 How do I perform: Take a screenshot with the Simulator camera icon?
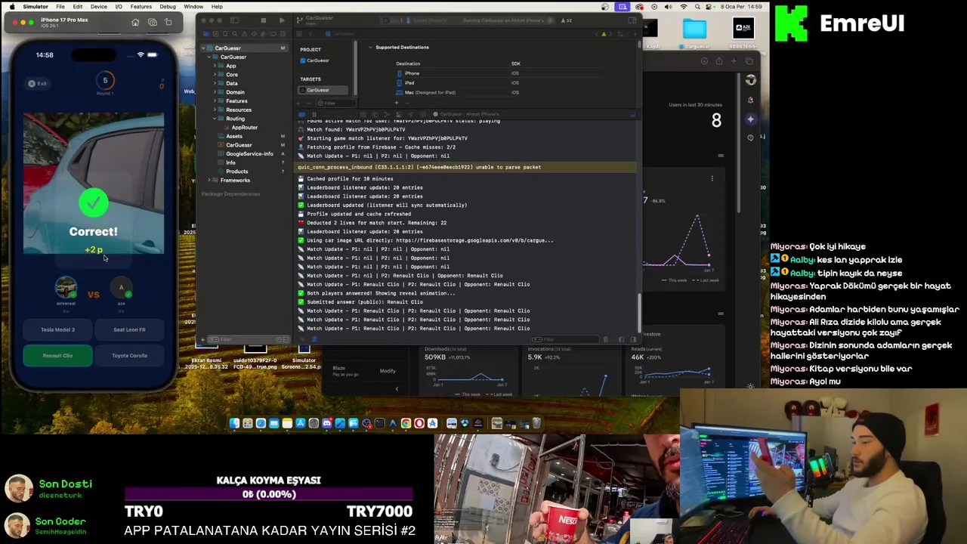coord(153,23)
